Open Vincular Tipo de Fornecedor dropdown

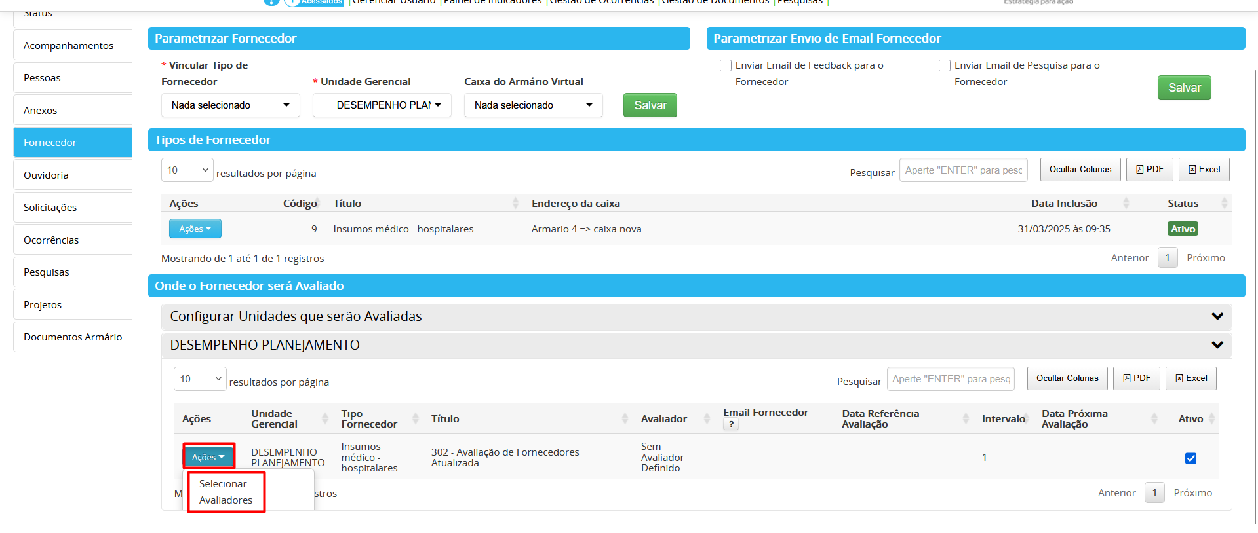click(230, 105)
